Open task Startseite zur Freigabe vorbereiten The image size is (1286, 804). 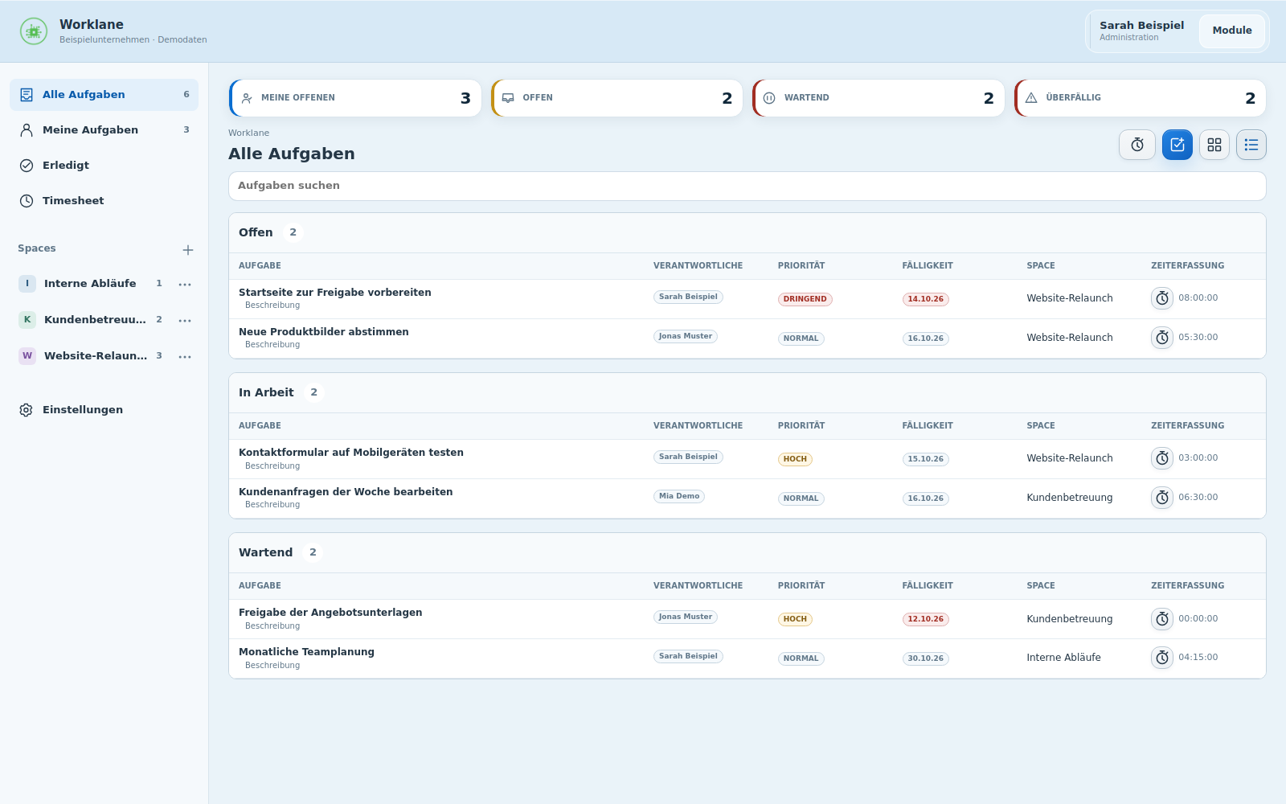[x=335, y=293]
